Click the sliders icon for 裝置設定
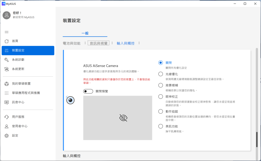 pyautogui.click(x=6, y=50)
